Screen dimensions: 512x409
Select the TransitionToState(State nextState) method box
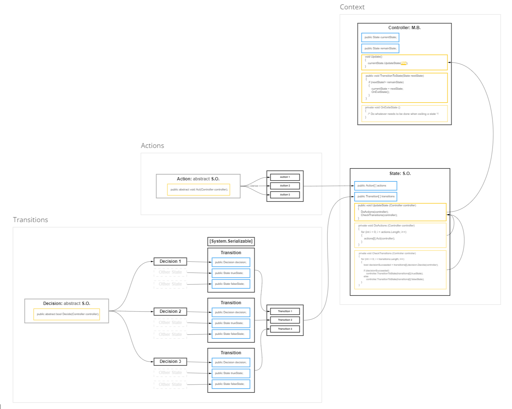click(404, 88)
